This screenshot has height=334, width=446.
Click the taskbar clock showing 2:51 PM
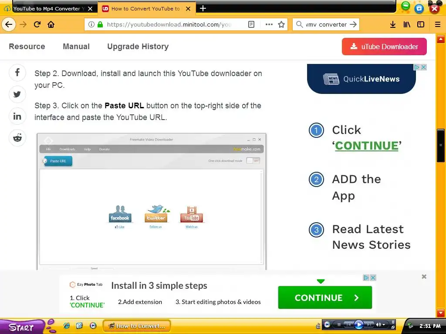pos(430,326)
